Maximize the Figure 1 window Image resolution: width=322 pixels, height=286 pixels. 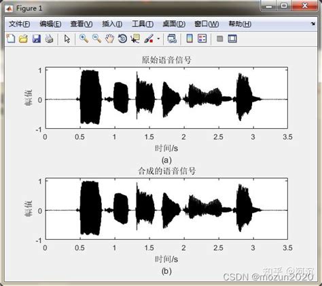click(284, 6)
